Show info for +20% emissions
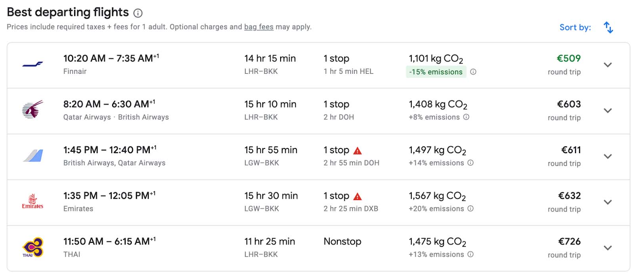The height and width of the screenshot is (277, 634). coord(470,208)
